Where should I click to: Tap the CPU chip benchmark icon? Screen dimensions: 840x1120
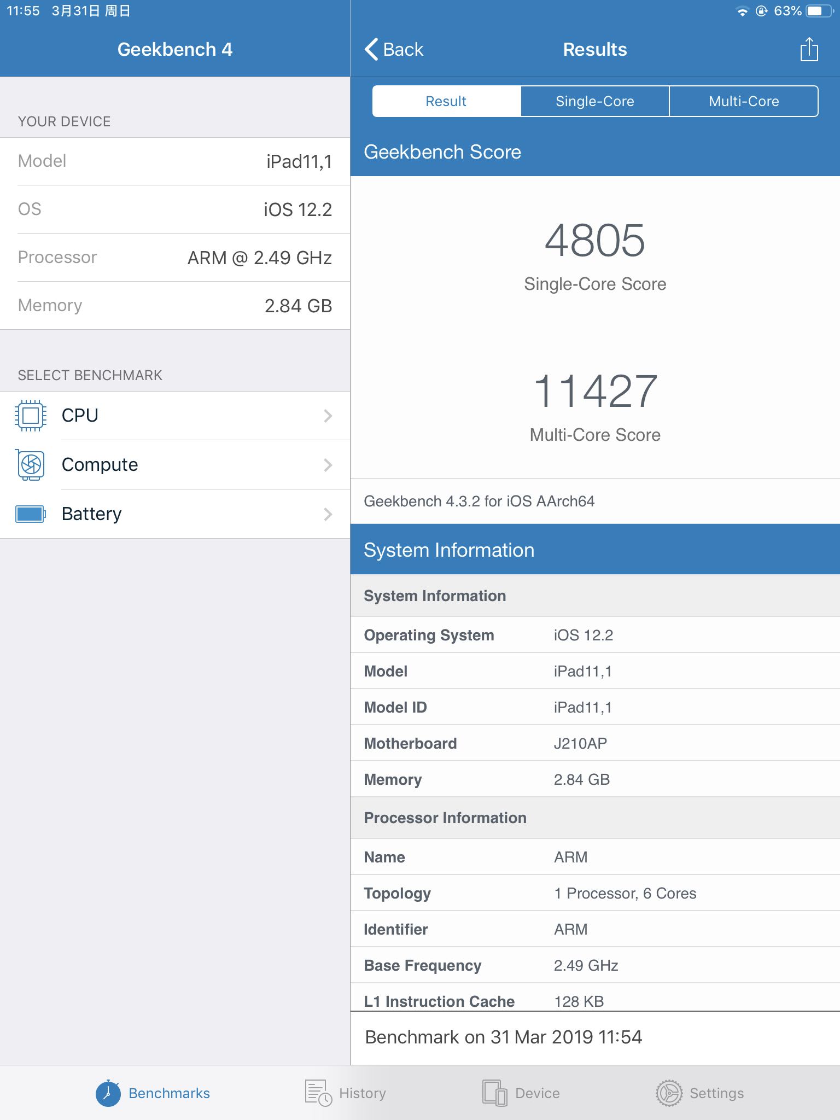coord(31,416)
